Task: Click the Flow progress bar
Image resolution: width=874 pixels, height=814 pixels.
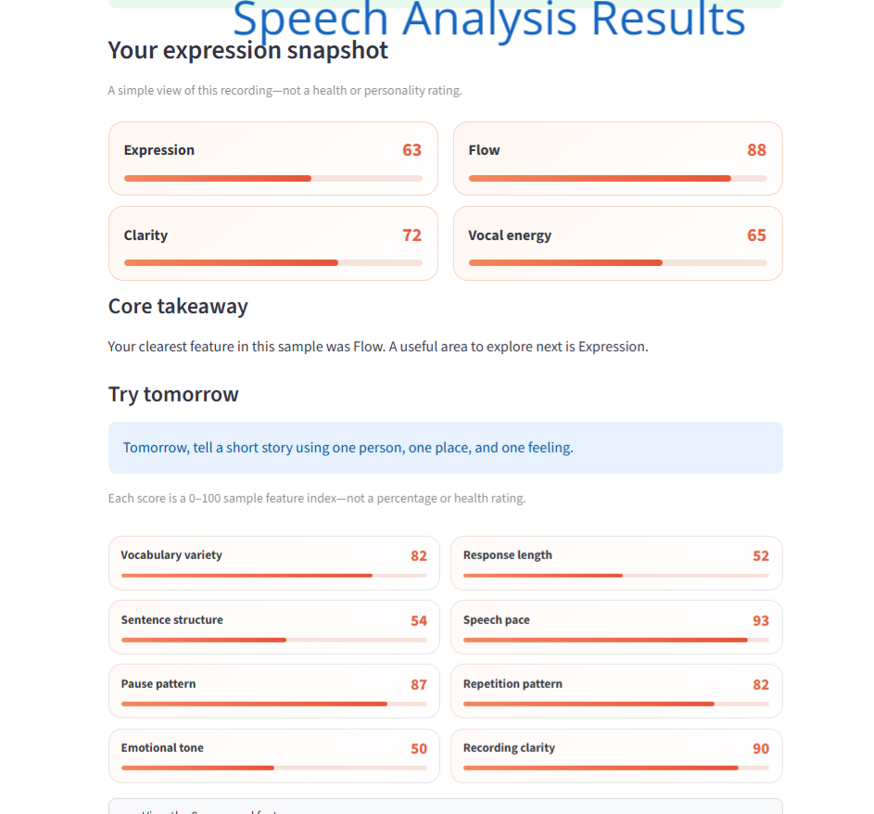Action: coord(617,178)
